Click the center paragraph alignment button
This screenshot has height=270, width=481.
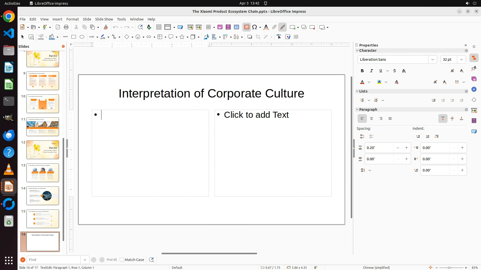pos(372,119)
